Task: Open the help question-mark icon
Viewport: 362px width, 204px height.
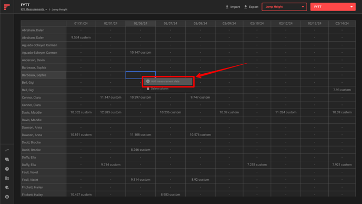Action: 7,169
